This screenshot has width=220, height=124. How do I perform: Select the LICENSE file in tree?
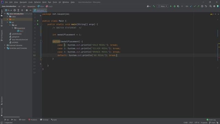(14, 42)
